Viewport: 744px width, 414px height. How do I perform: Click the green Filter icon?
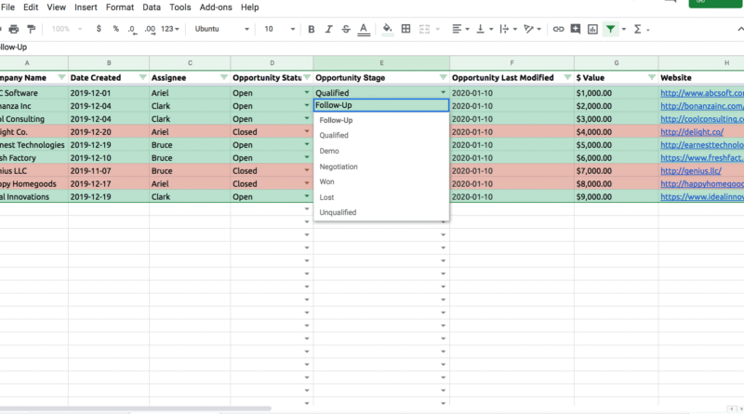(610, 29)
